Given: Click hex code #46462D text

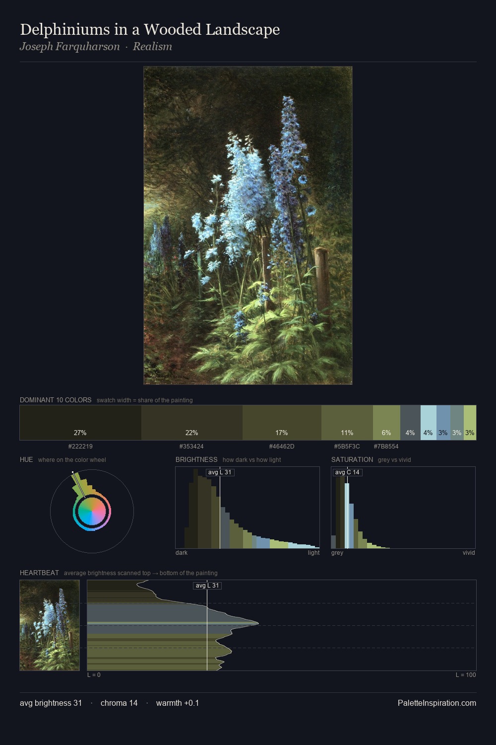Looking at the screenshot, I should 282,447.
